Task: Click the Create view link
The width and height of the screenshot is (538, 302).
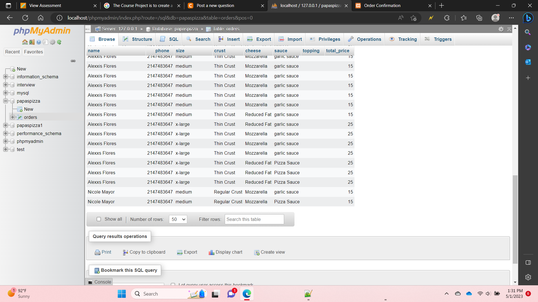Action: pyautogui.click(x=273, y=252)
